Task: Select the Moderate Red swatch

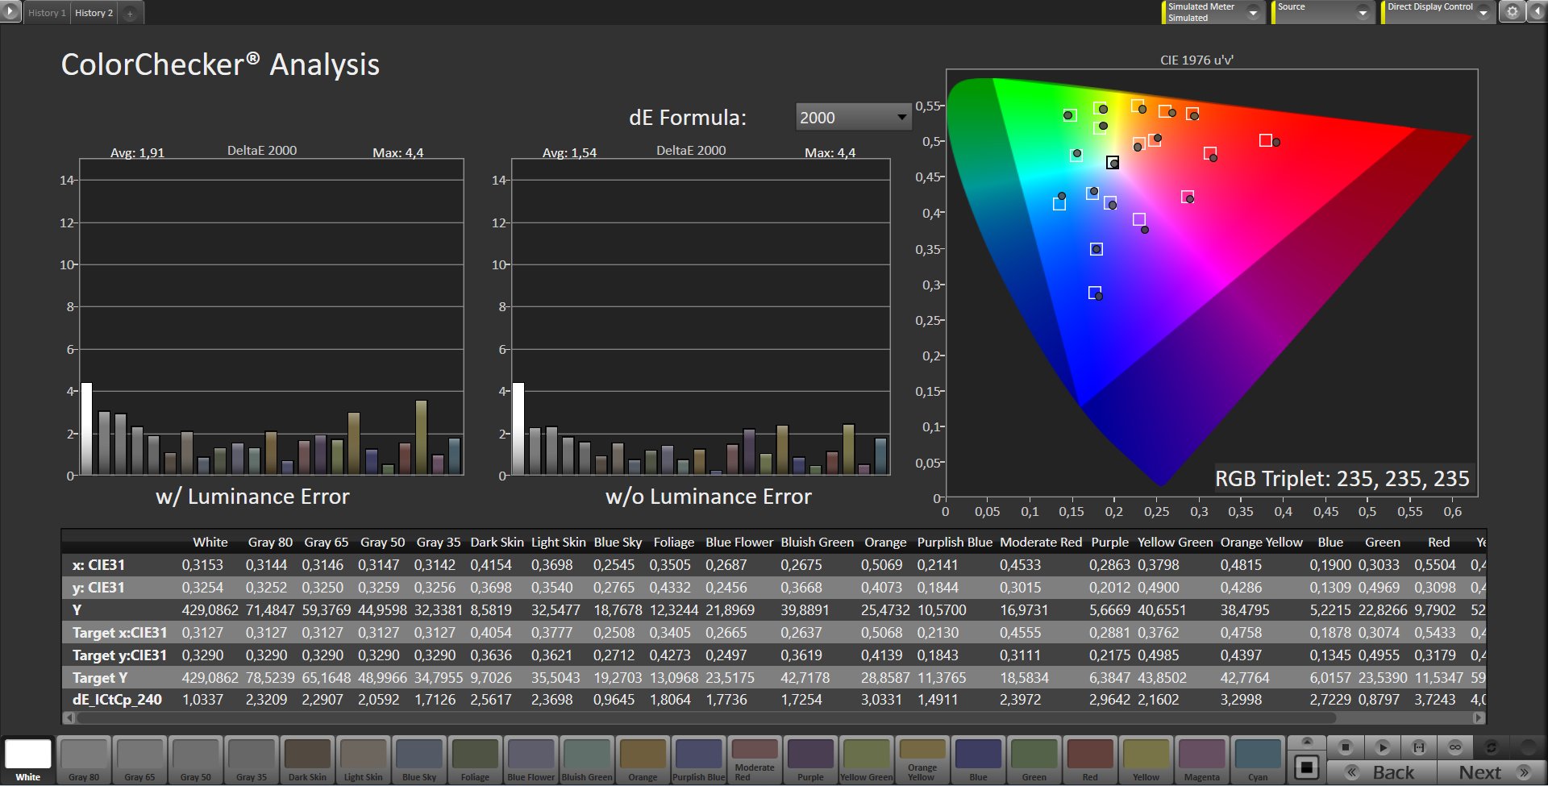Action: point(755,759)
